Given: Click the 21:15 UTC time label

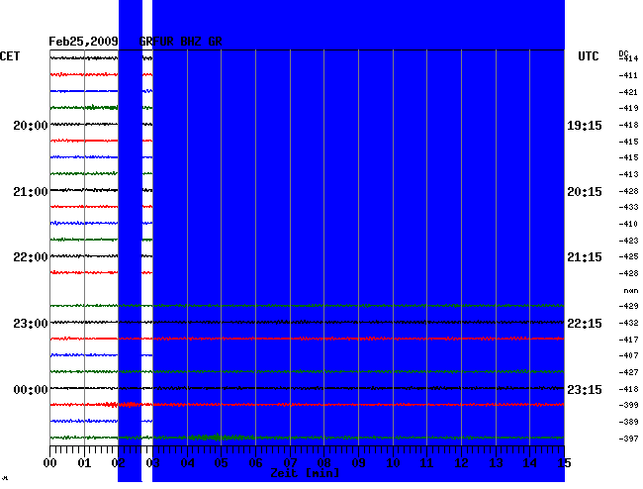Looking at the screenshot, I should 585,257.
